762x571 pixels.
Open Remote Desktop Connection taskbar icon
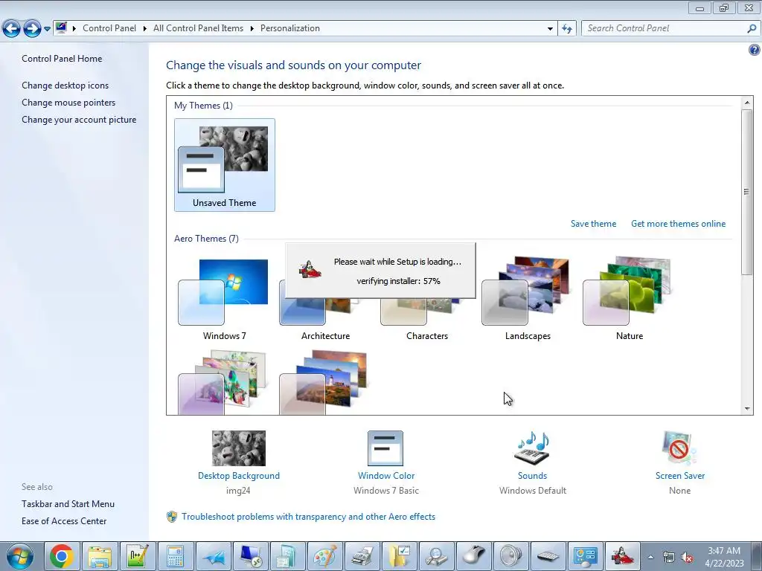tap(250, 556)
